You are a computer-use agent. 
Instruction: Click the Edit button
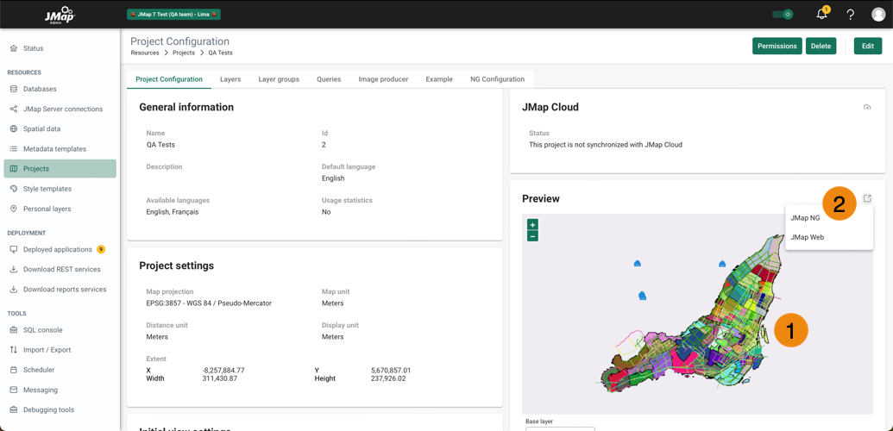click(x=867, y=46)
